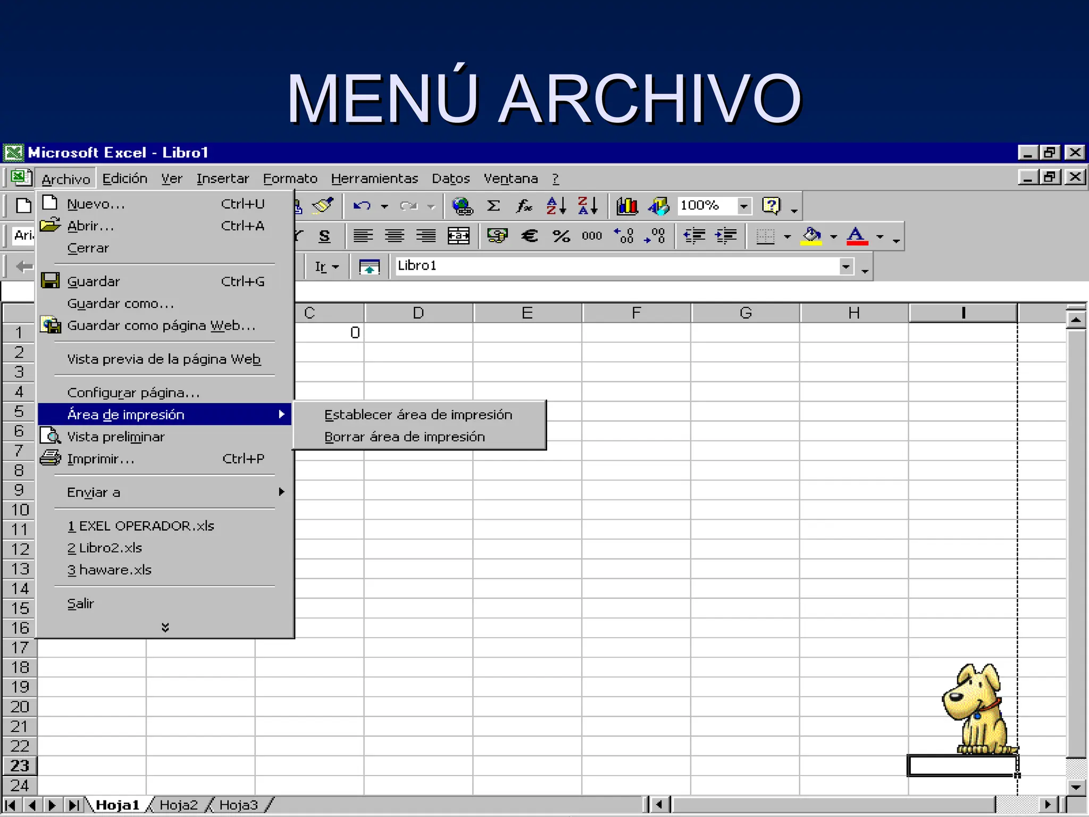Go to first sheet tab navigation button
This screenshot has width=1089, height=817.
point(11,805)
